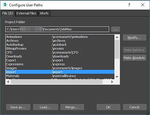
Task: Click the horizontal scroll right arrow
Action: point(112,82)
